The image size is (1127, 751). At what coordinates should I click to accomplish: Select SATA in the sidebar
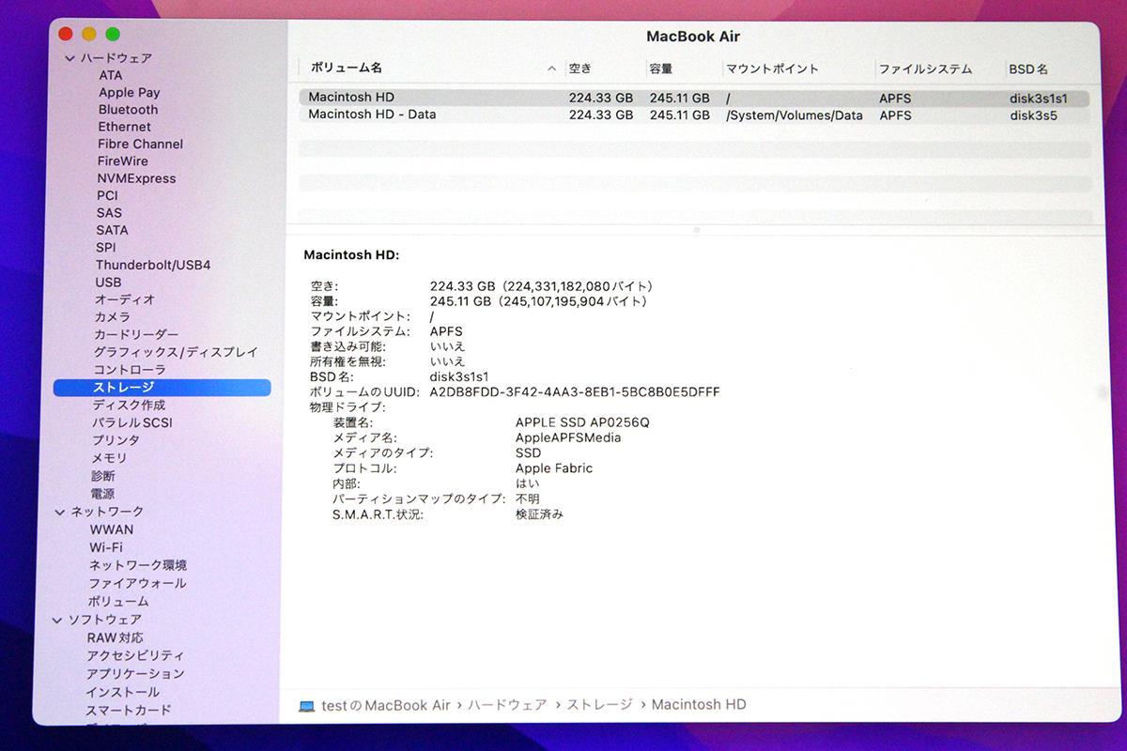pyautogui.click(x=112, y=230)
